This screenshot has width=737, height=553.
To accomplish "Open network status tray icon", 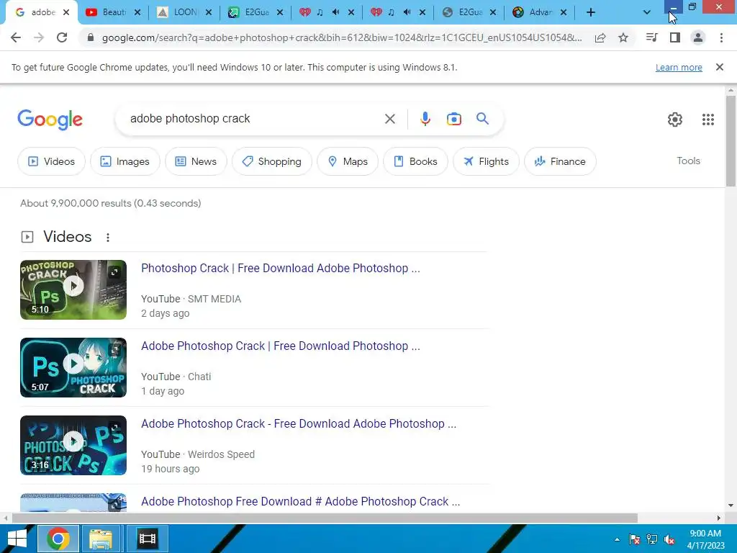I will (652, 539).
